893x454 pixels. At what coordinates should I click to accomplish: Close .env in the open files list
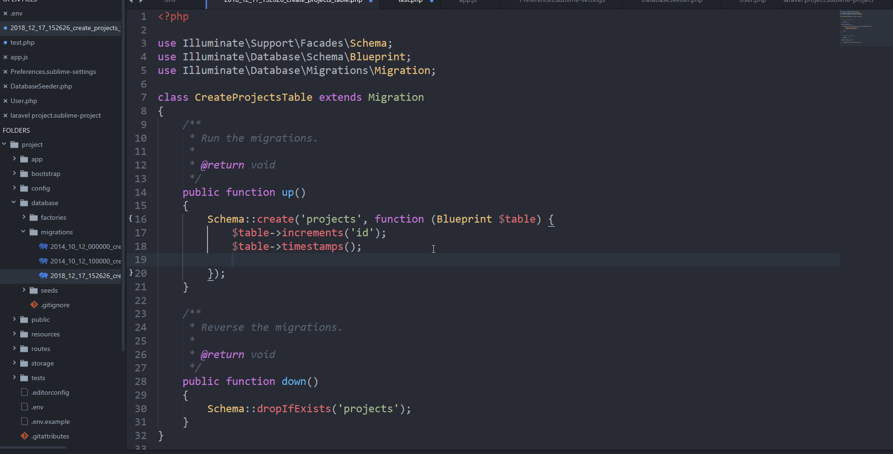coord(5,13)
